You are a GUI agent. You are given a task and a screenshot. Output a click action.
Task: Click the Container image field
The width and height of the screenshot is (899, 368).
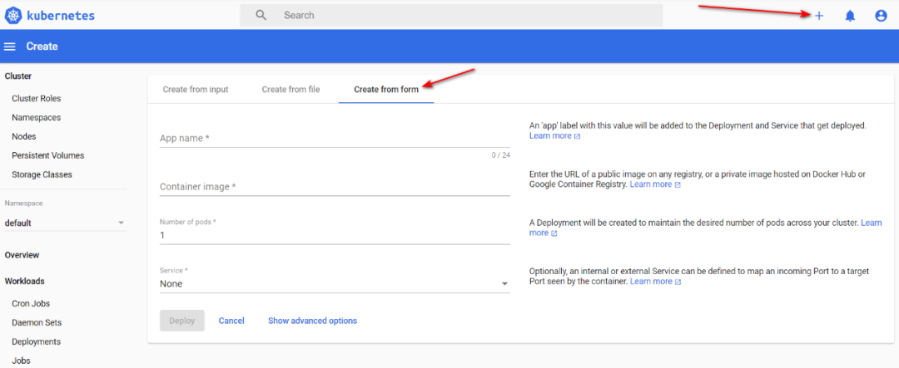pos(335,187)
